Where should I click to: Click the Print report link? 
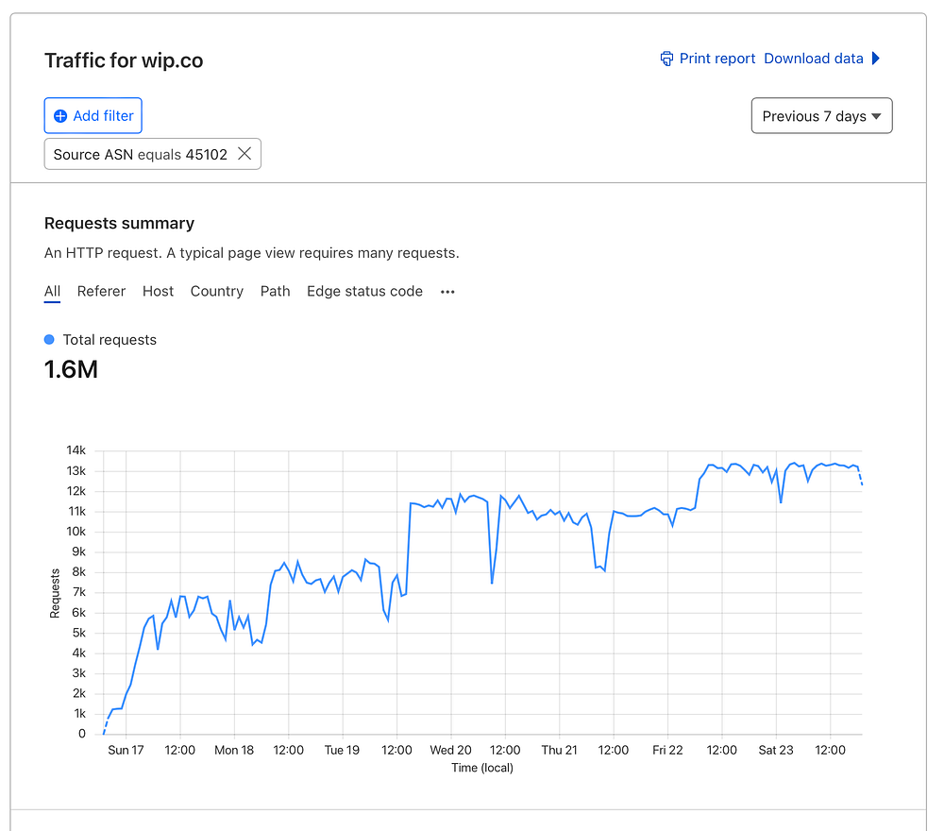(x=717, y=59)
